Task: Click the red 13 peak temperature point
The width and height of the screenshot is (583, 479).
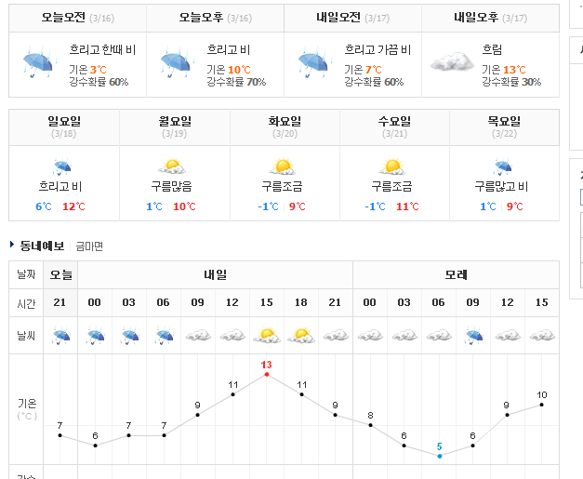Action: pos(267,374)
